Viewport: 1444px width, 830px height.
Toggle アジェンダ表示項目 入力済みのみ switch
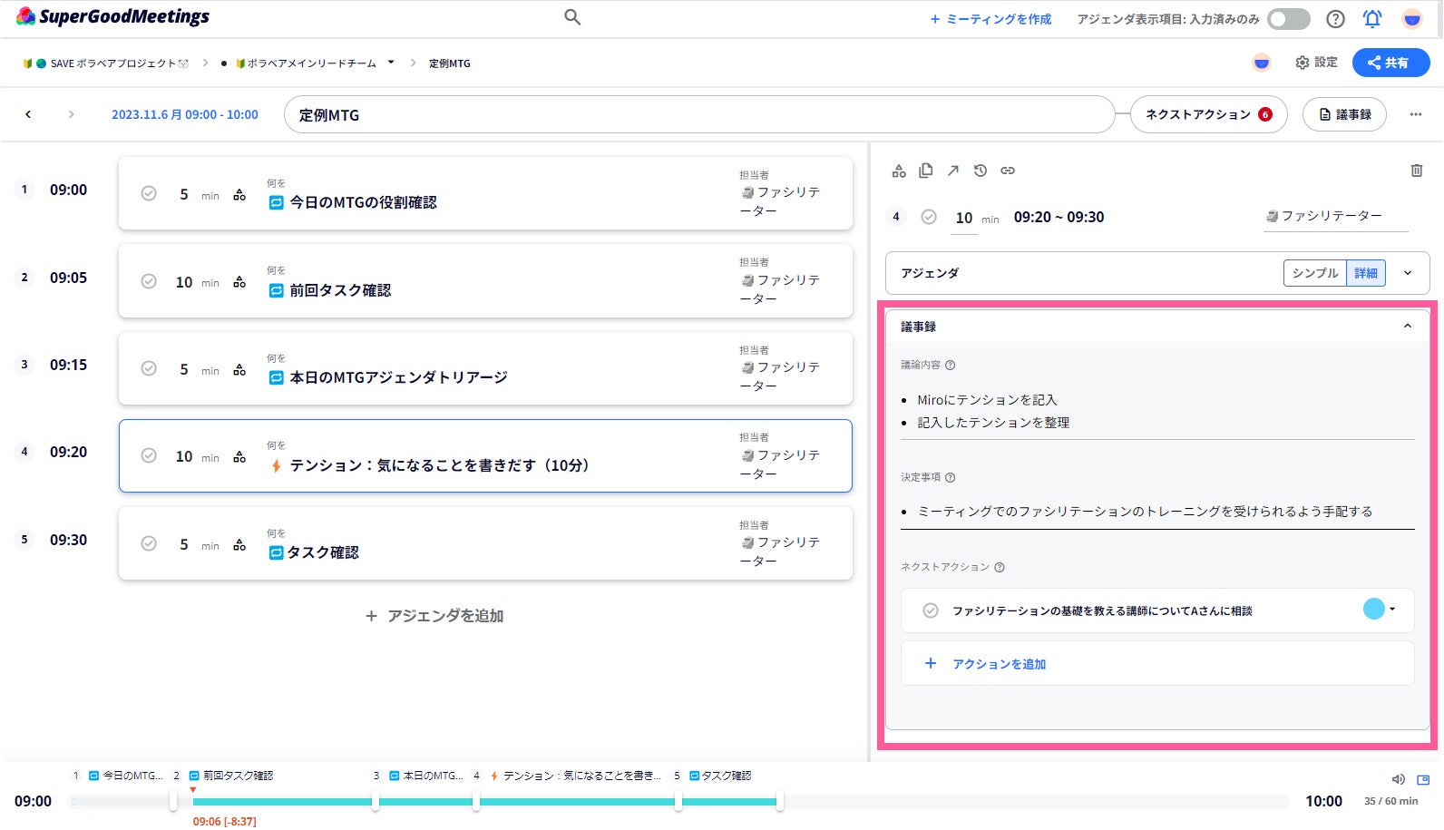[x=1288, y=19]
